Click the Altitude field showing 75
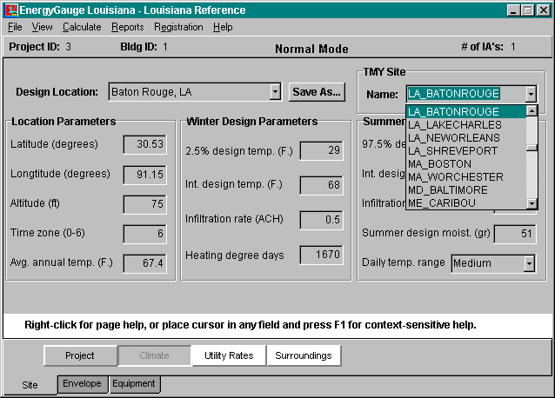Image resolution: width=555 pixels, height=398 pixels. pyautogui.click(x=144, y=204)
